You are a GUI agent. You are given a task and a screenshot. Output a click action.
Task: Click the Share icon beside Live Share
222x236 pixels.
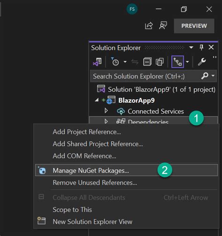click(x=149, y=26)
